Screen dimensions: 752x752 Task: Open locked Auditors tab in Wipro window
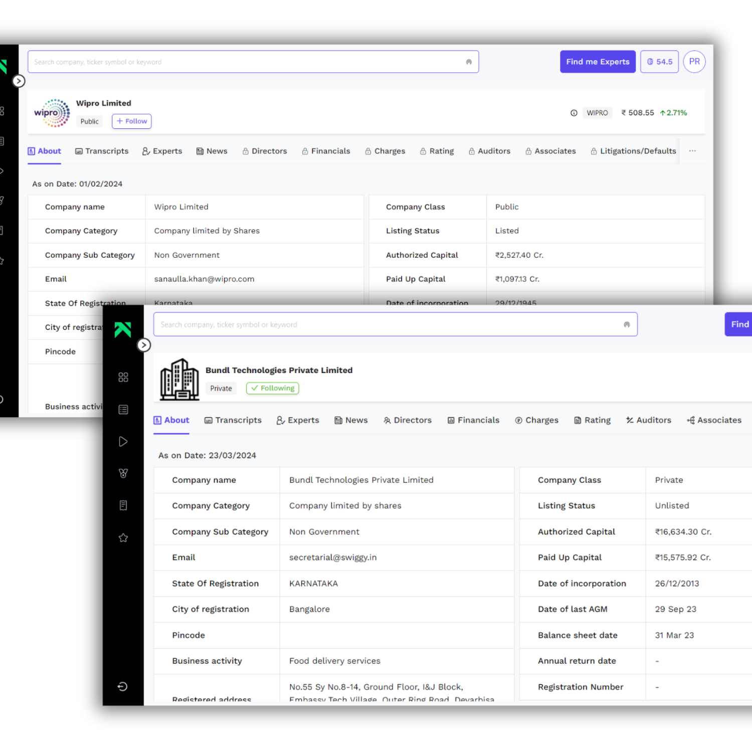(x=489, y=151)
